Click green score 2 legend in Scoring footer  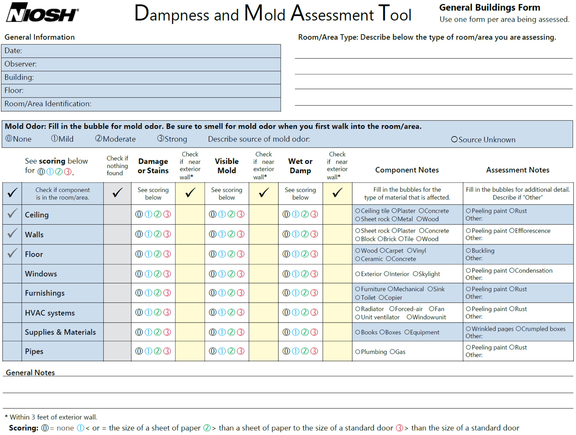(207, 428)
